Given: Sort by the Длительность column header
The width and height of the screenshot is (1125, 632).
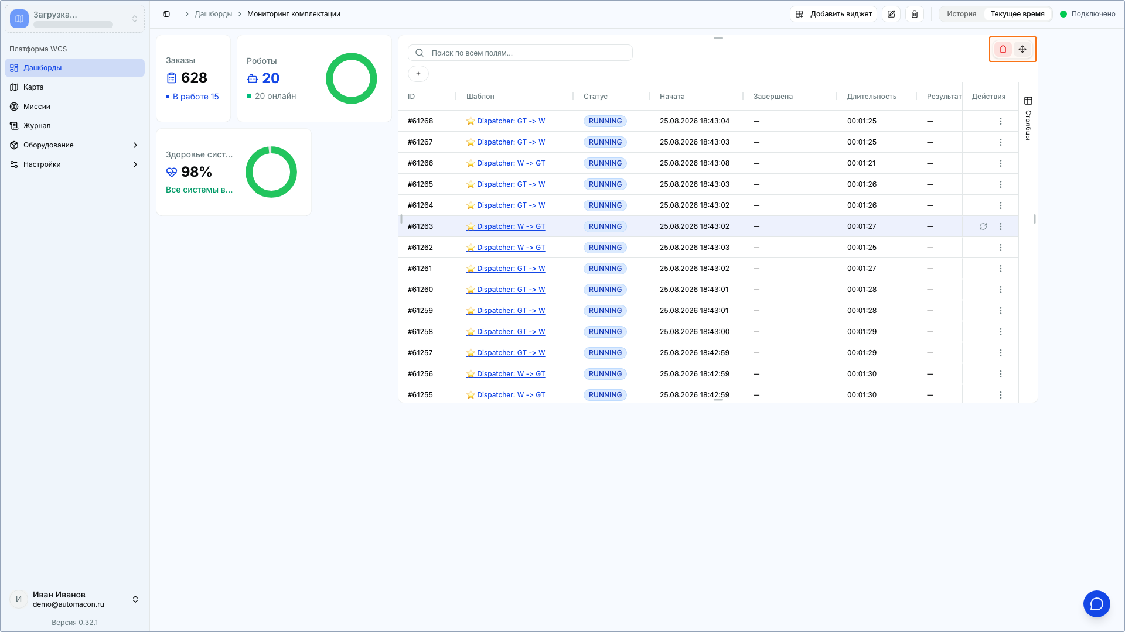Looking at the screenshot, I should coord(871,97).
